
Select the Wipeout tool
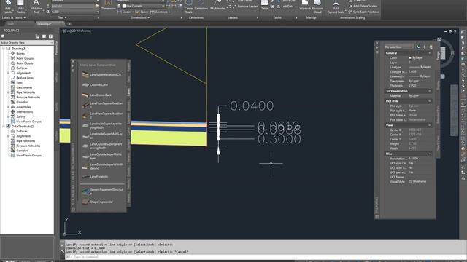pos(305,5)
